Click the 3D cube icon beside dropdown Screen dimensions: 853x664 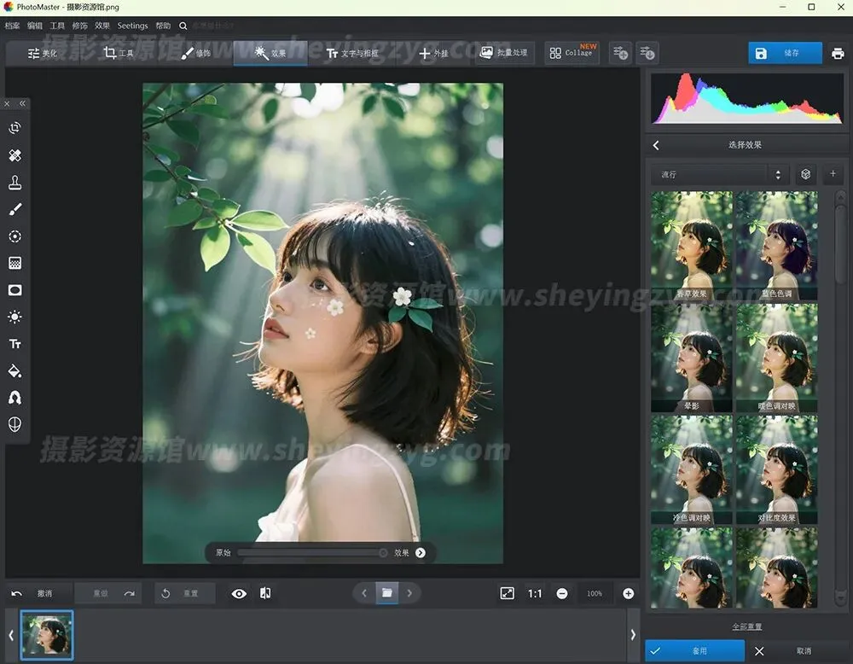tap(805, 174)
